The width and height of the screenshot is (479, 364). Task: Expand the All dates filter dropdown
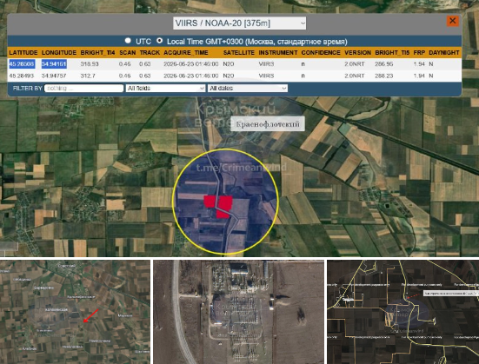point(248,89)
